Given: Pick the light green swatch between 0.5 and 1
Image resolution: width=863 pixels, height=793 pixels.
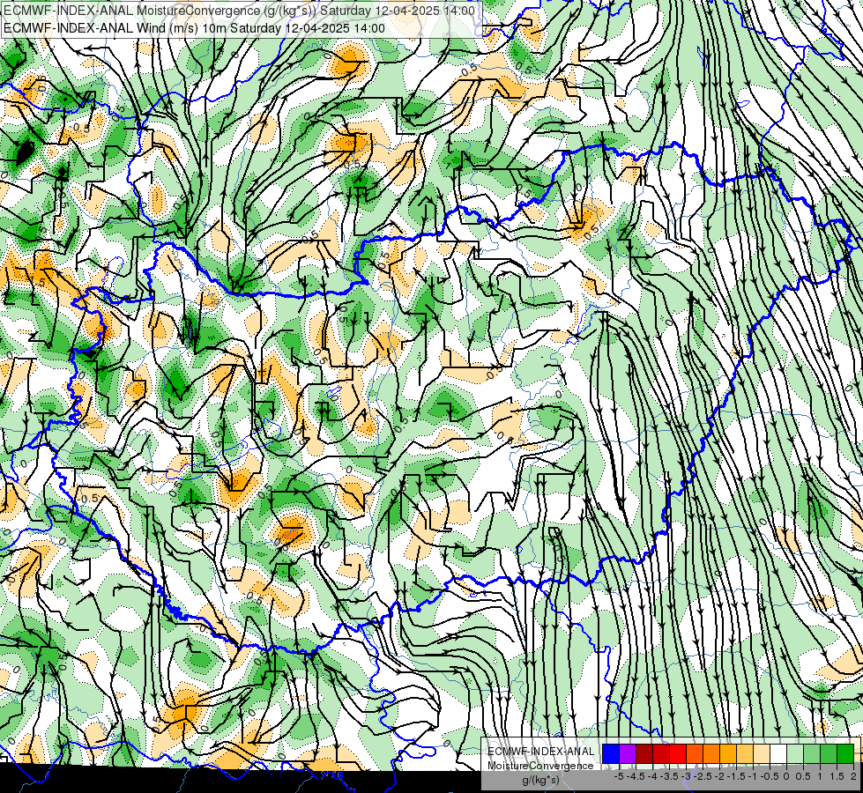Looking at the screenshot, I should click(811, 753).
